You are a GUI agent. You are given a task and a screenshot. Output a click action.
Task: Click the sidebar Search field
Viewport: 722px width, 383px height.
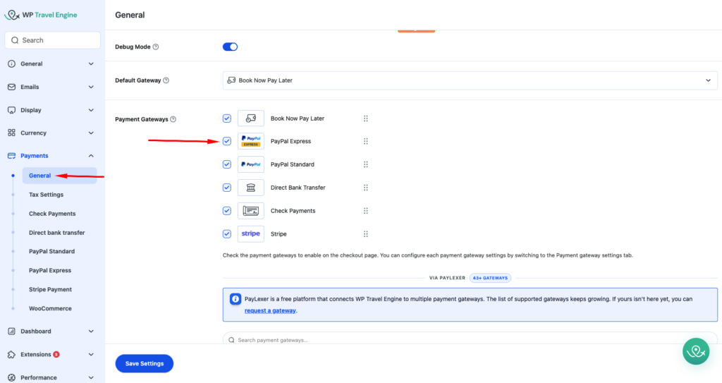click(52, 41)
